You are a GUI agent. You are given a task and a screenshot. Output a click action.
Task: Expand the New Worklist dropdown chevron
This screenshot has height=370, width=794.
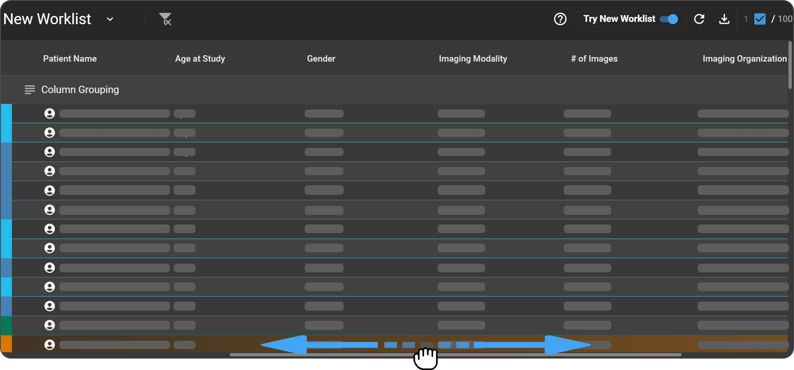[x=110, y=19]
